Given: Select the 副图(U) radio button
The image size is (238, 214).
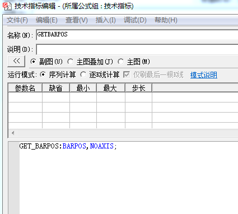Looking at the screenshot, I should 33,62.
